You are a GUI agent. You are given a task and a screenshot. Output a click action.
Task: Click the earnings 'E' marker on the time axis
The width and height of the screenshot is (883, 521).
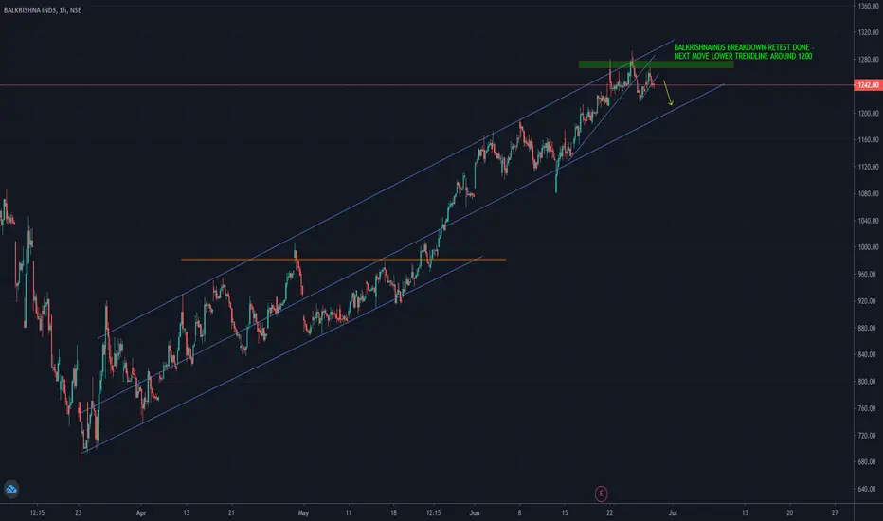[x=601, y=494]
